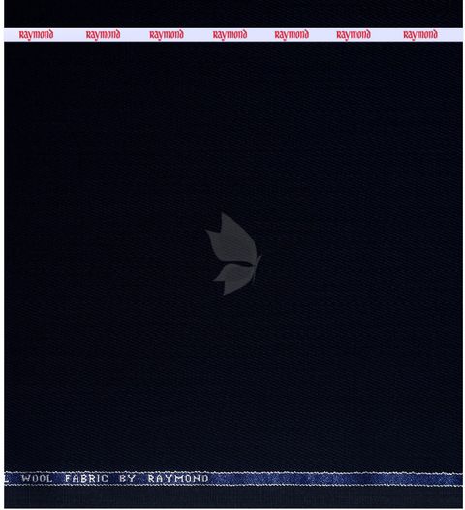Click the sixth Raymond logo from the left
Image resolution: width=465 pixels, height=510 pixels.
(354, 35)
